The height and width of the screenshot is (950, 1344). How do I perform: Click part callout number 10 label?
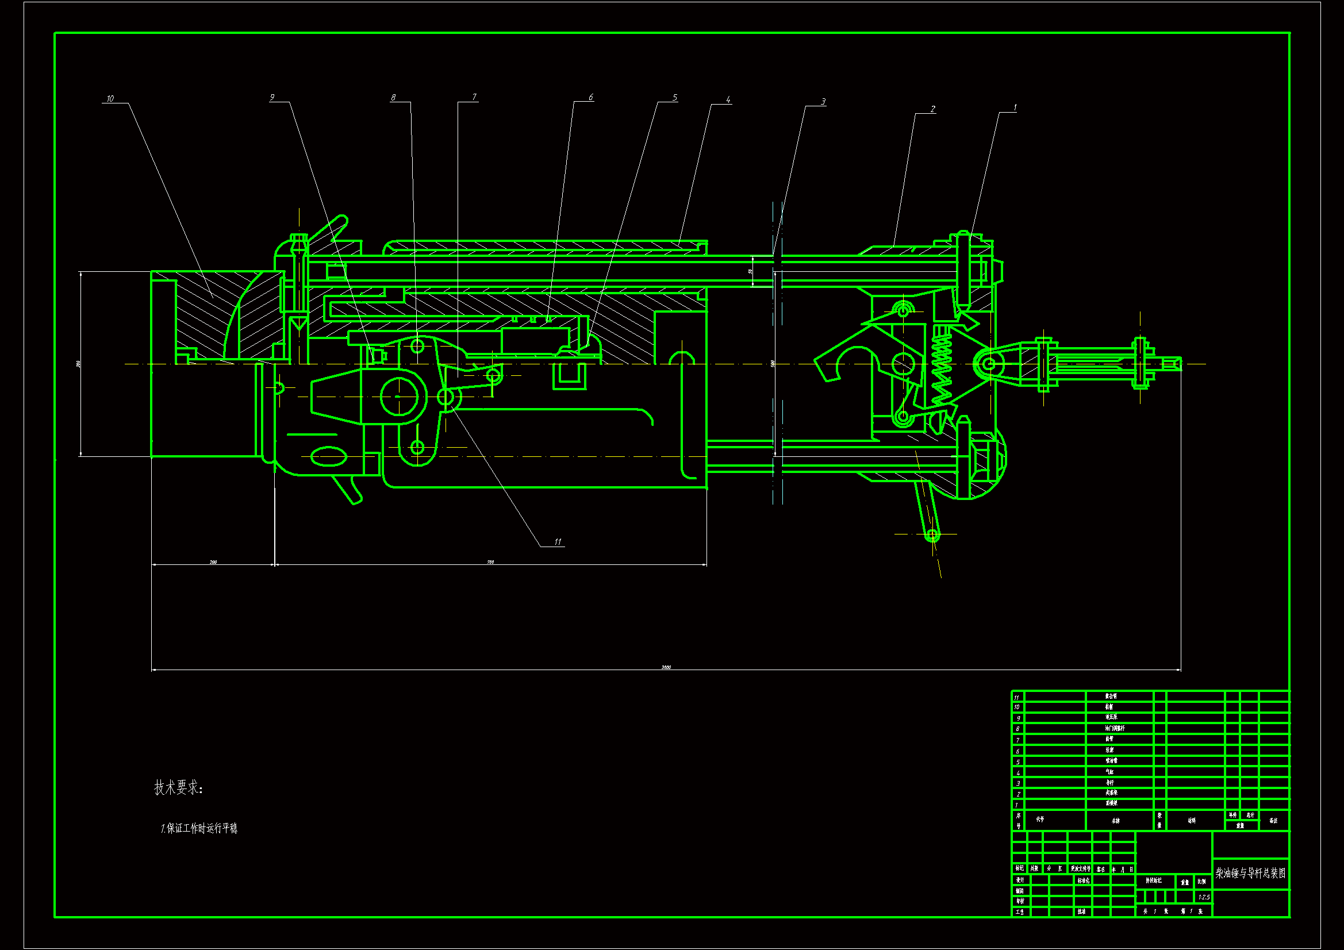click(110, 98)
